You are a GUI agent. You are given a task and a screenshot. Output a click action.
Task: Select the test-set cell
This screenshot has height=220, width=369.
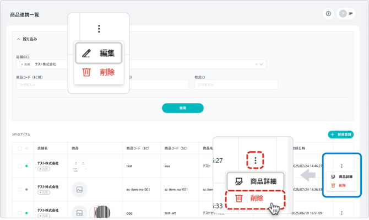pos(170,213)
